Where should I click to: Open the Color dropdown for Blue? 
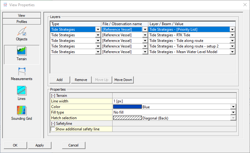point(233,107)
